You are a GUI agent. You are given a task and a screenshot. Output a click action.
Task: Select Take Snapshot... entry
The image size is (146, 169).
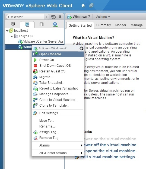pos(58,83)
